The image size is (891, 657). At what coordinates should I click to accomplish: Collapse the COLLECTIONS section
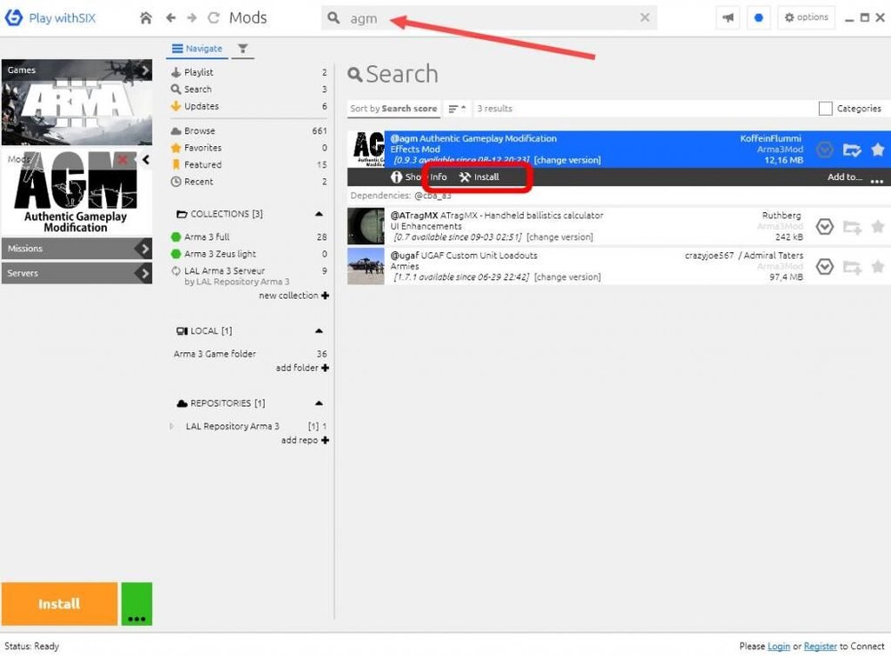pos(319,214)
